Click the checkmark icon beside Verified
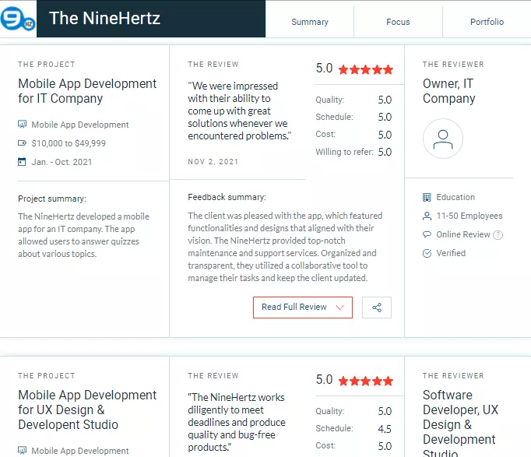The image size is (531, 457). click(427, 253)
